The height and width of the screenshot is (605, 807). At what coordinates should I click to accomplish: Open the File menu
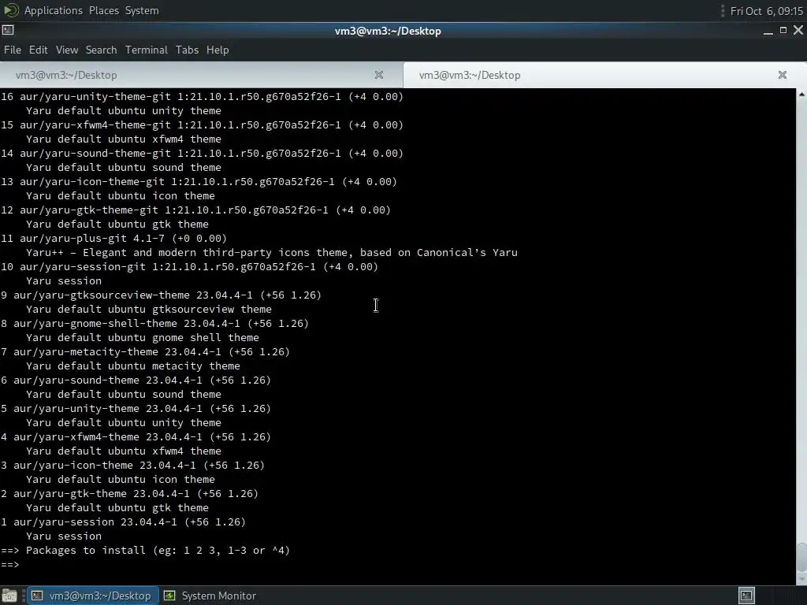point(13,50)
